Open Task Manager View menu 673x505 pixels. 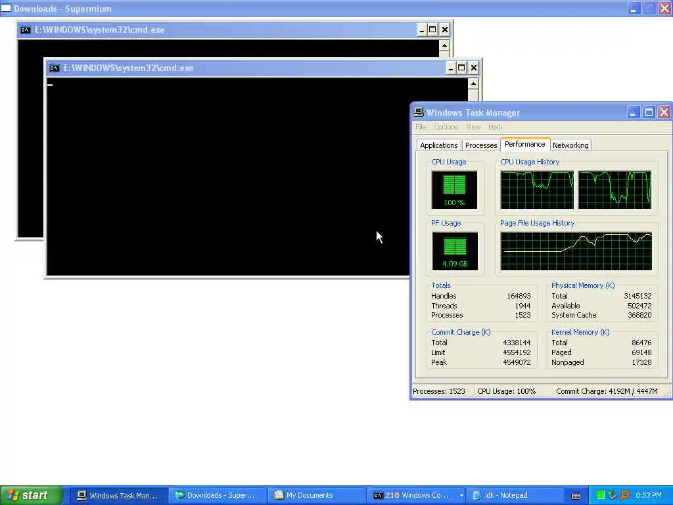(473, 127)
